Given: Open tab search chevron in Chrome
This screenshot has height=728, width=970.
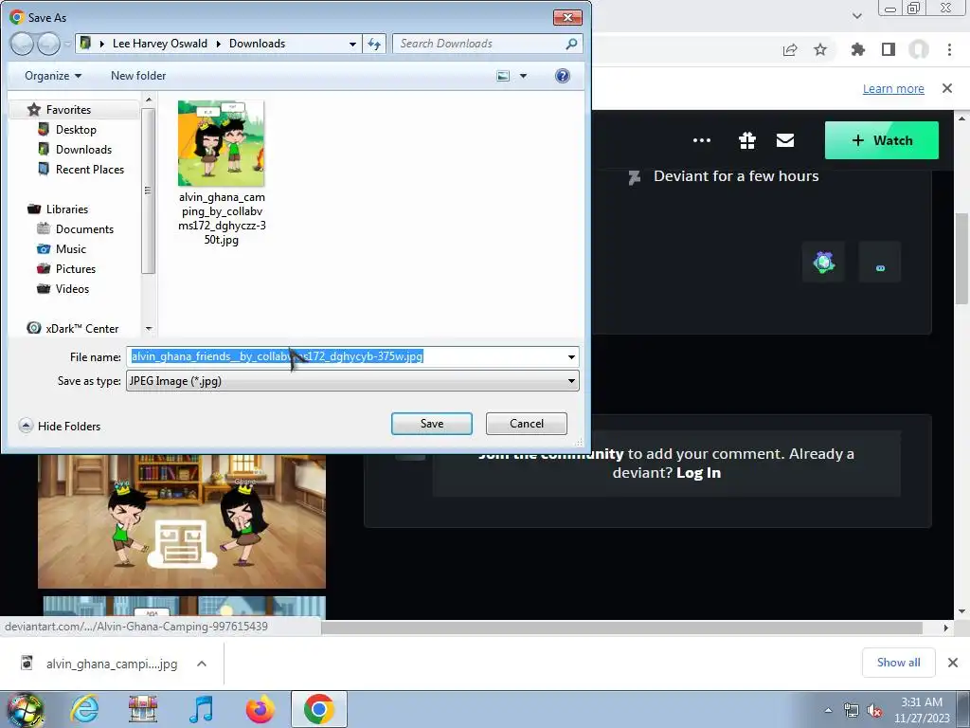Looking at the screenshot, I should point(856,16).
